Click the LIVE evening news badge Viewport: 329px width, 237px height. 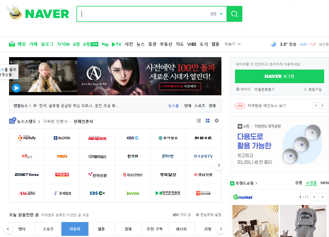(240, 106)
